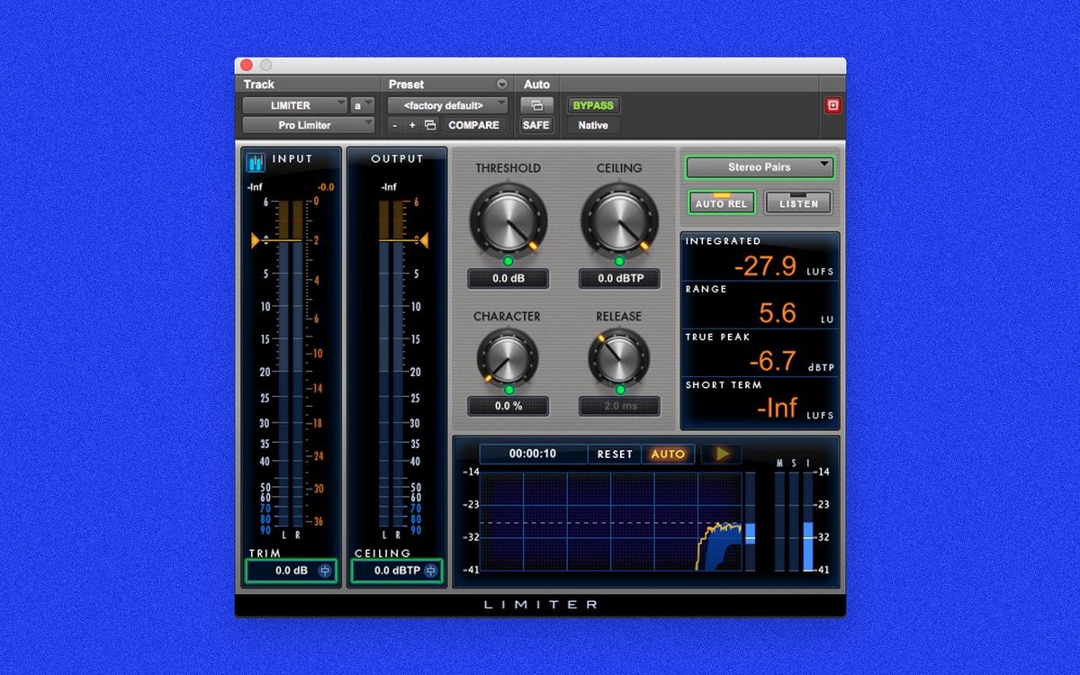Click the RELEASE knob
This screenshot has height=675, width=1080.
(619, 357)
